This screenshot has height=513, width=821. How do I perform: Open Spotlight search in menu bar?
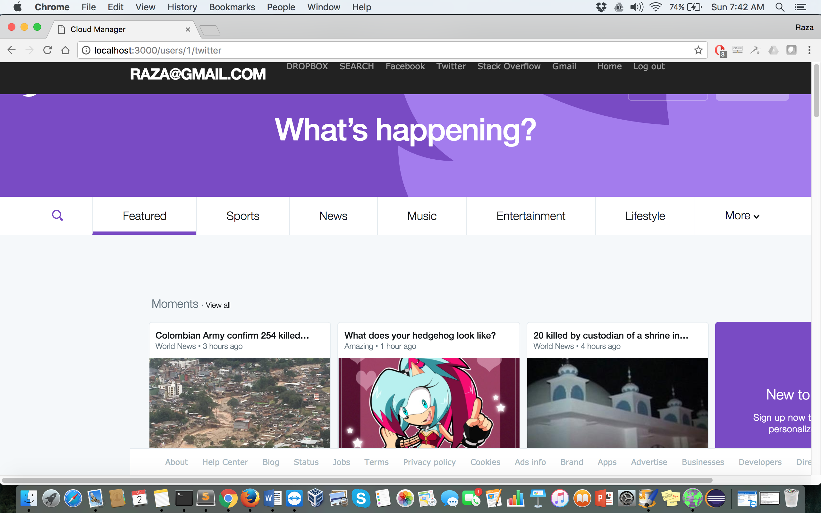[780, 7]
